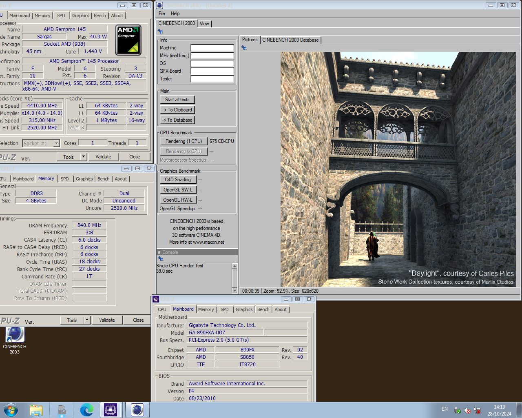
Task: Open Bench tab in CPU-Z mainboard window
Action: click(x=263, y=309)
